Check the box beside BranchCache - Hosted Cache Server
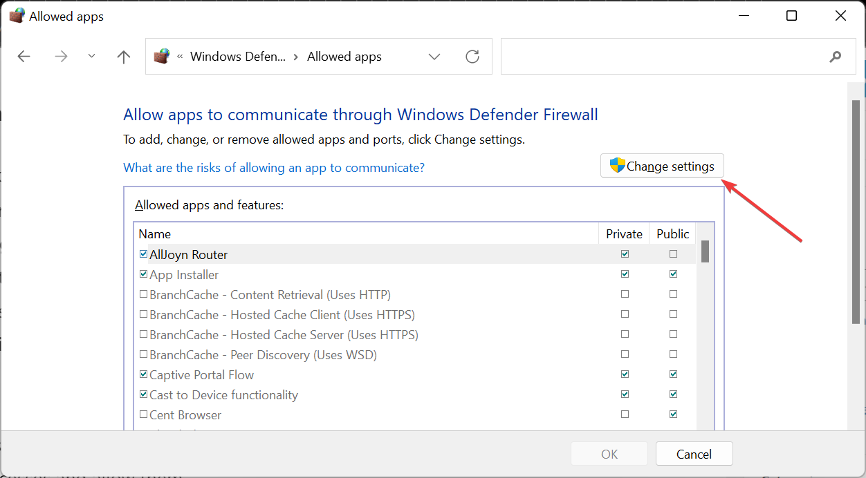 tap(143, 334)
